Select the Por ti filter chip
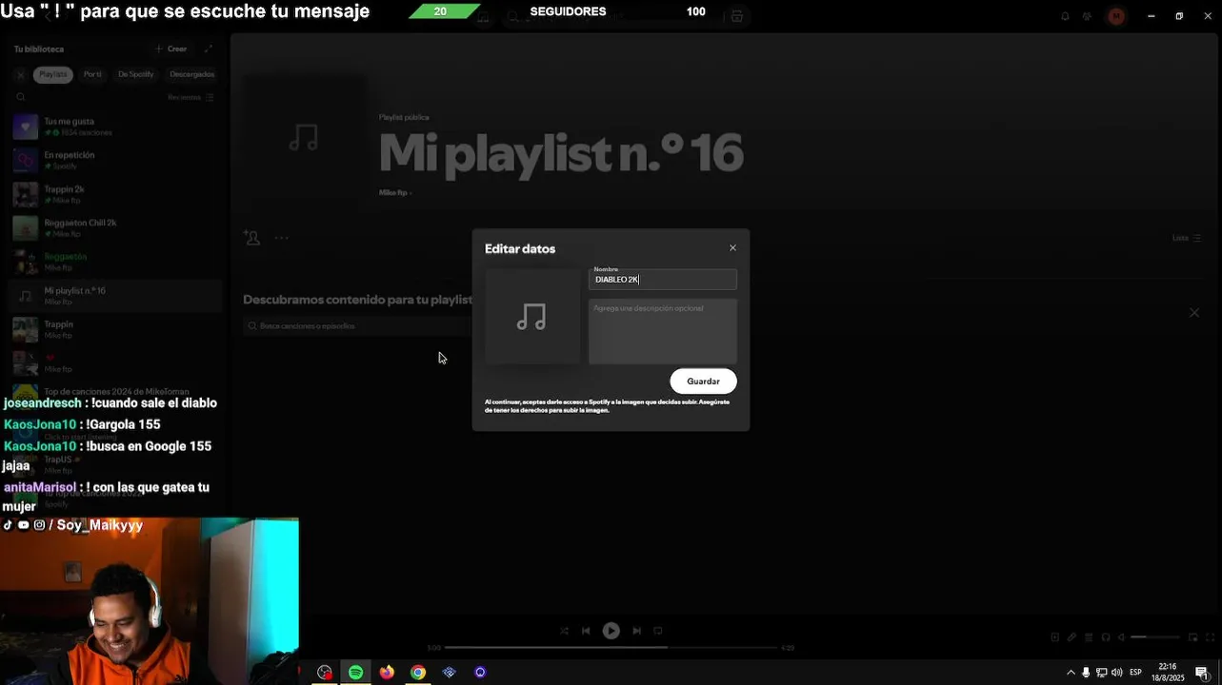The height and width of the screenshot is (685, 1222). [x=92, y=74]
